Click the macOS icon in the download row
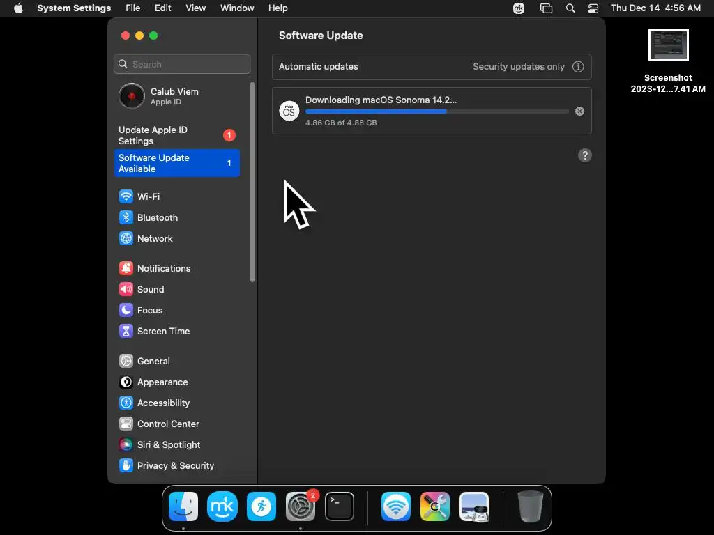 (x=289, y=111)
